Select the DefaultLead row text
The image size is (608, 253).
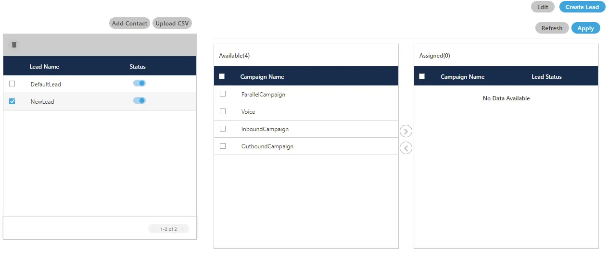pyautogui.click(x=46, y=84)
